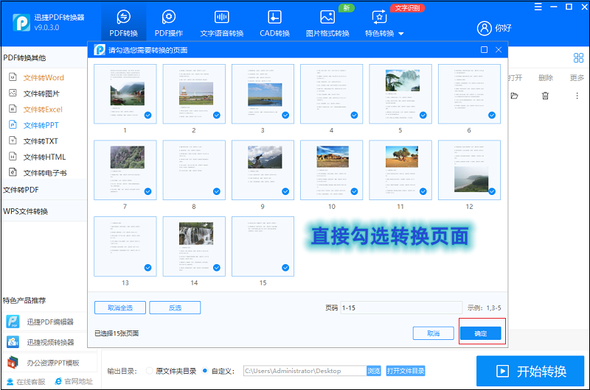
Task: Uncheck the checkmark on page 9 thumbnail
Action: pyautogui.click(x=285, y=191)
